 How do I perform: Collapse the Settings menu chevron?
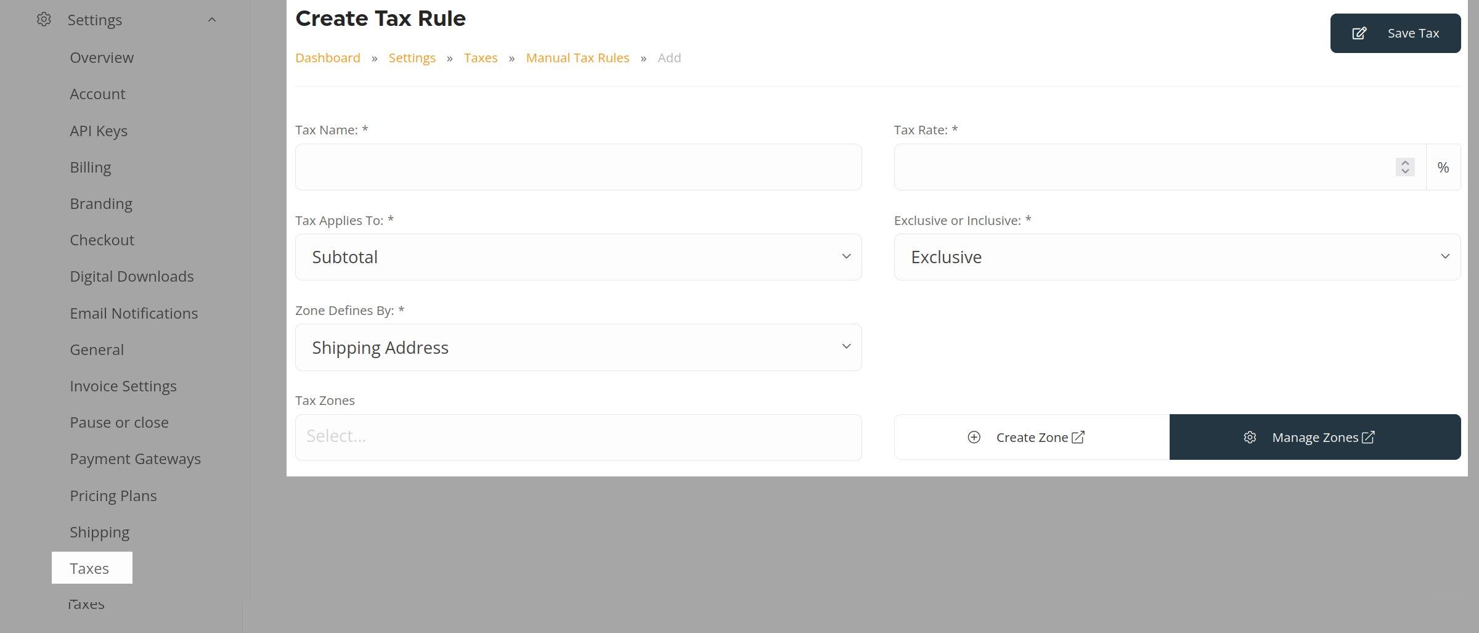click(212, 20)
